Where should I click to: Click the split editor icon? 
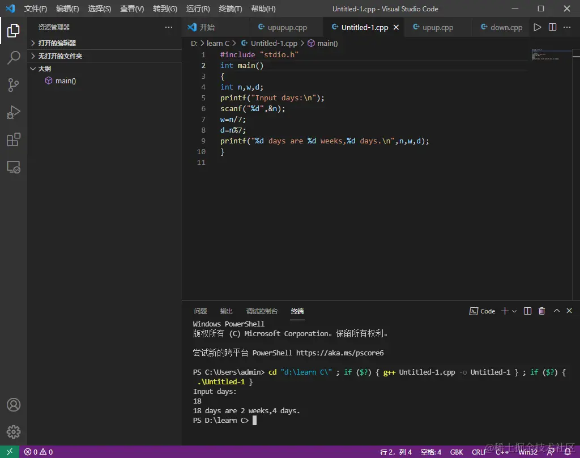[x=553, y=27]
